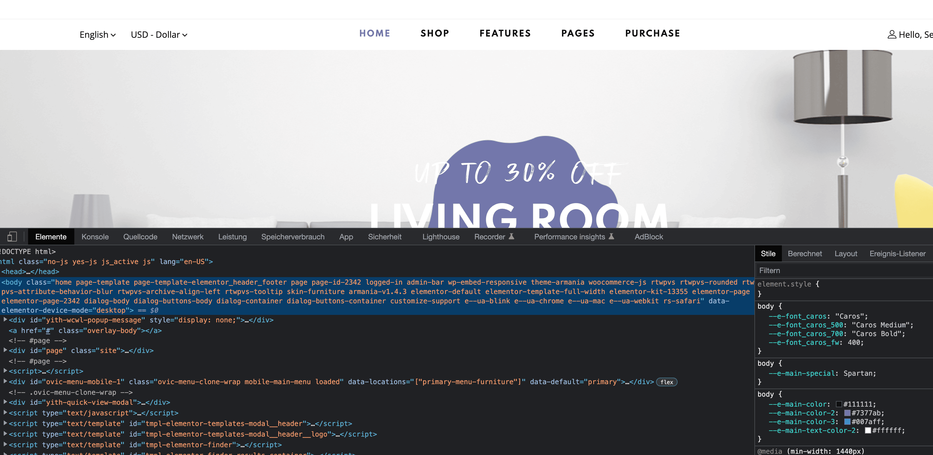Click the .ovic-menu-clone-wrap comment line
Image resolution: width=933 pixels, height=455 pixels.
pyautogui.click(x=71, y=392)
